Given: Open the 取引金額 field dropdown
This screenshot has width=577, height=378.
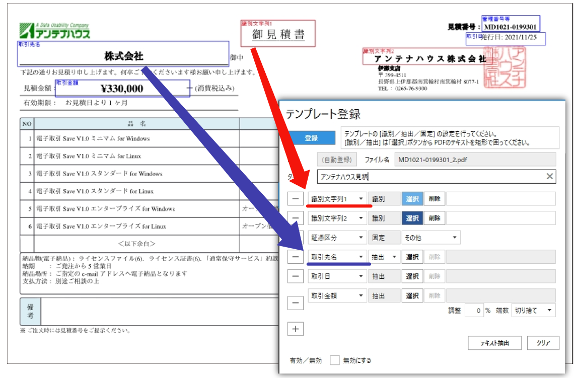Looking at the screenshot, I should coord(337,296).
